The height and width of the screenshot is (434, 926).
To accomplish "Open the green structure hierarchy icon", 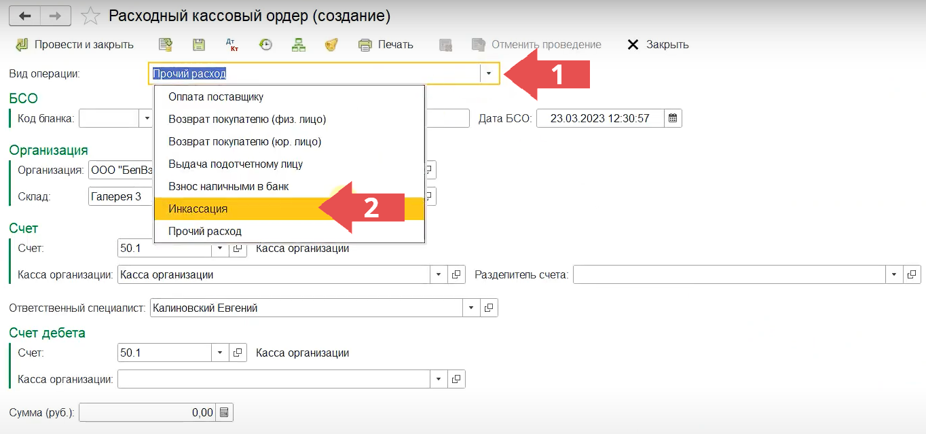I will [x=299, y=45].
